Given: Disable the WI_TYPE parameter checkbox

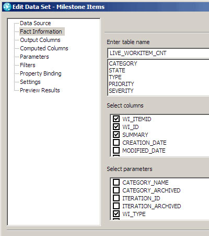Looking at the screenshot, I should pos(116,213).
